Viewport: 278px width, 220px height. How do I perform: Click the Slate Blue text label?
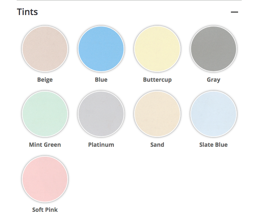(214, 145)
